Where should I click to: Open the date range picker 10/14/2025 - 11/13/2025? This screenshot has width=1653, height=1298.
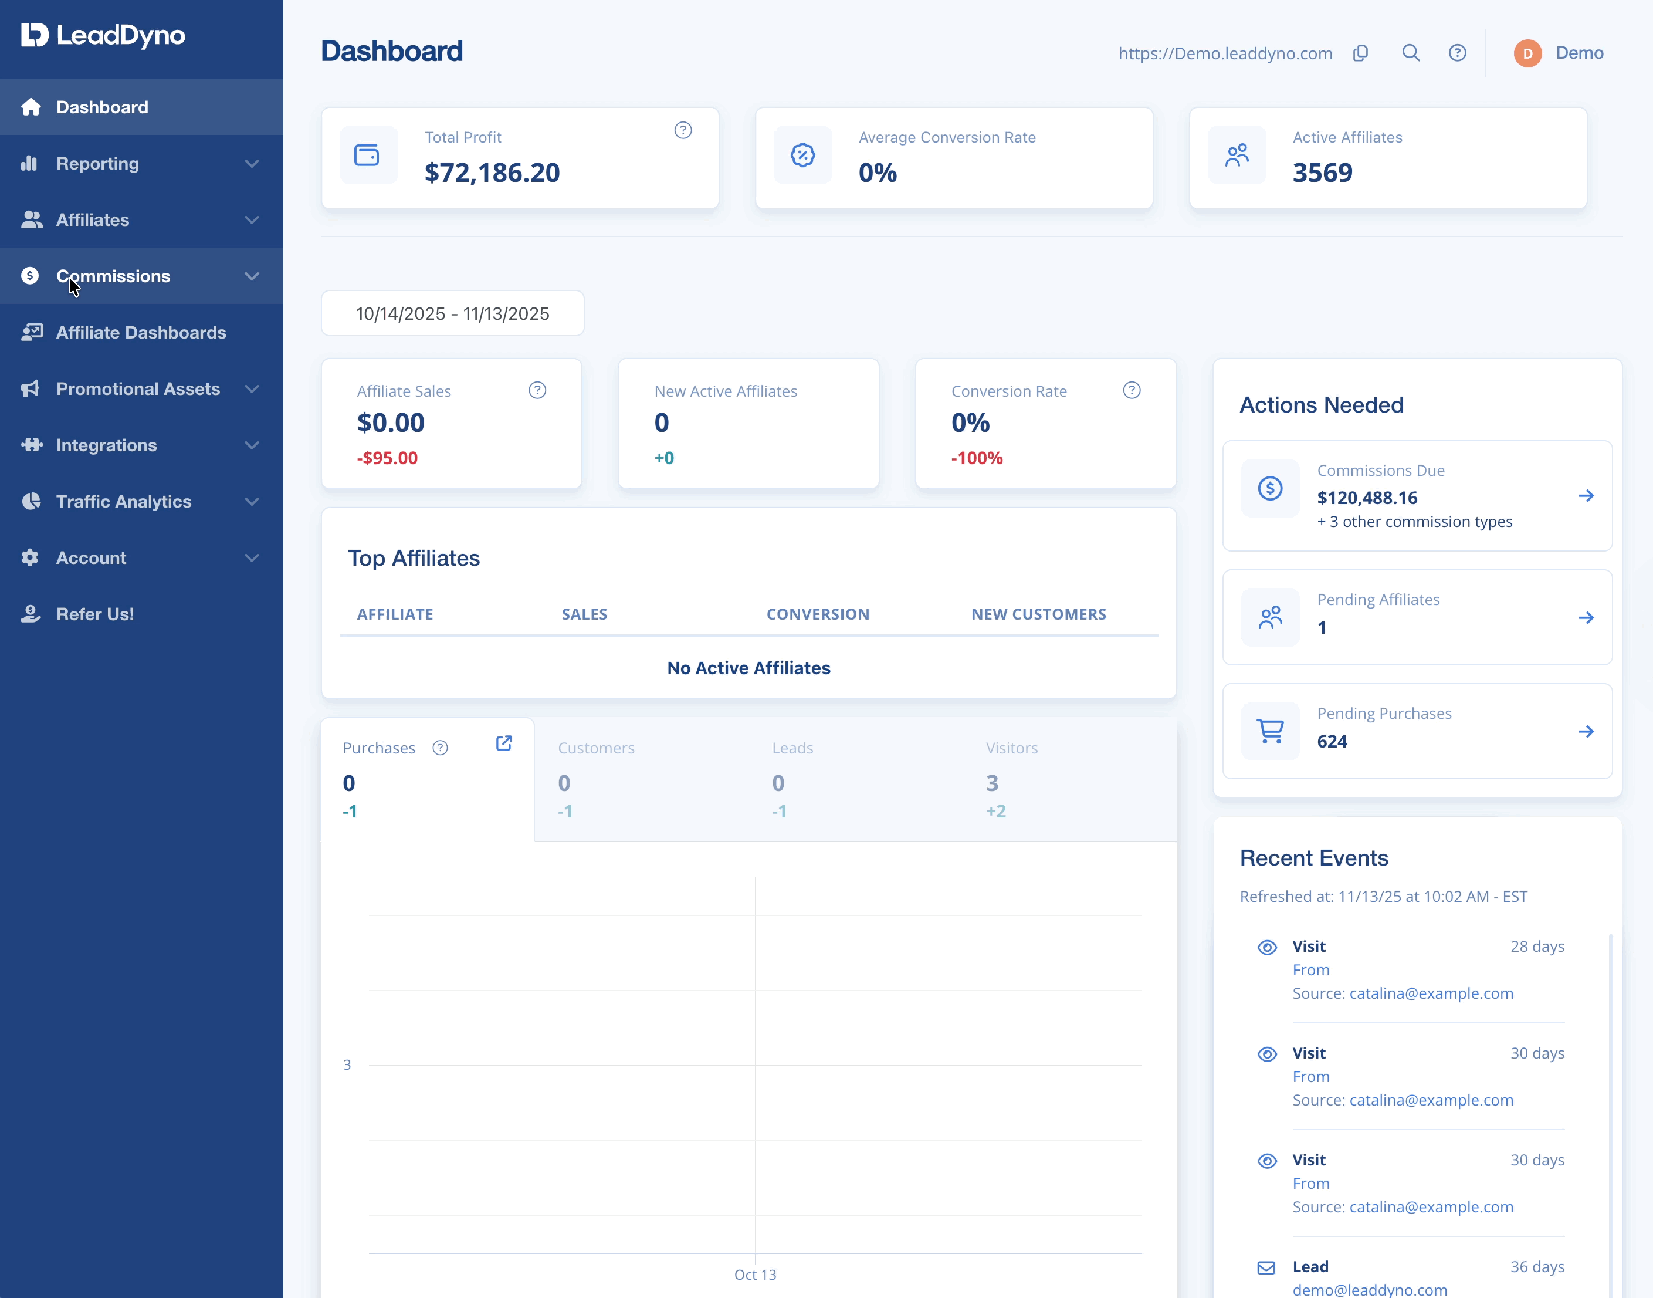pyautogui.click(x=453, y=313)
